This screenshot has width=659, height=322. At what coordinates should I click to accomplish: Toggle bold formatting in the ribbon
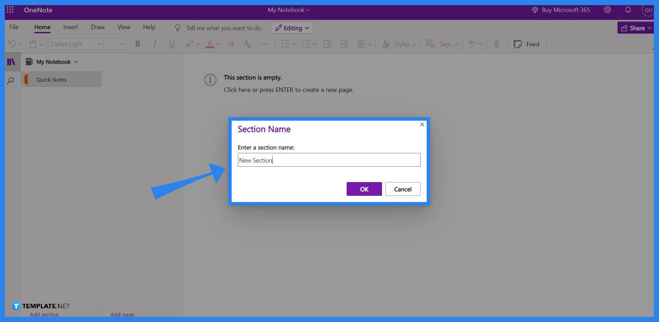tap(137, 44)
